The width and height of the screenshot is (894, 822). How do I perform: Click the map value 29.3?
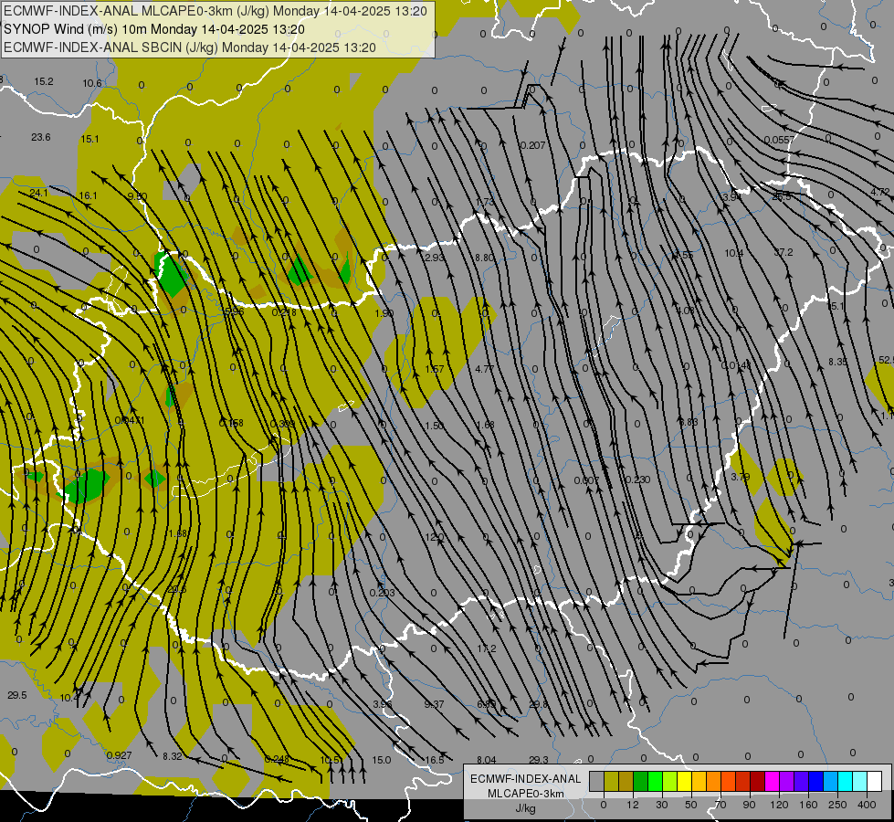coord(538,760)
